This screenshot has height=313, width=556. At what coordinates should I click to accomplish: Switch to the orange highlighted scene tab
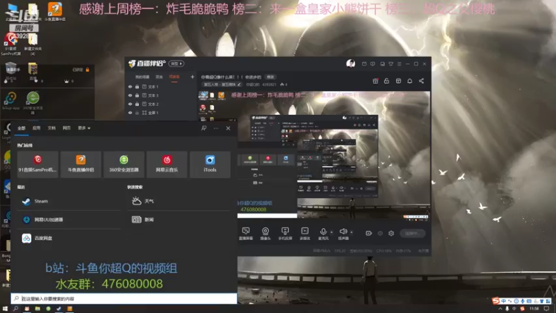[x=174, y=77]
